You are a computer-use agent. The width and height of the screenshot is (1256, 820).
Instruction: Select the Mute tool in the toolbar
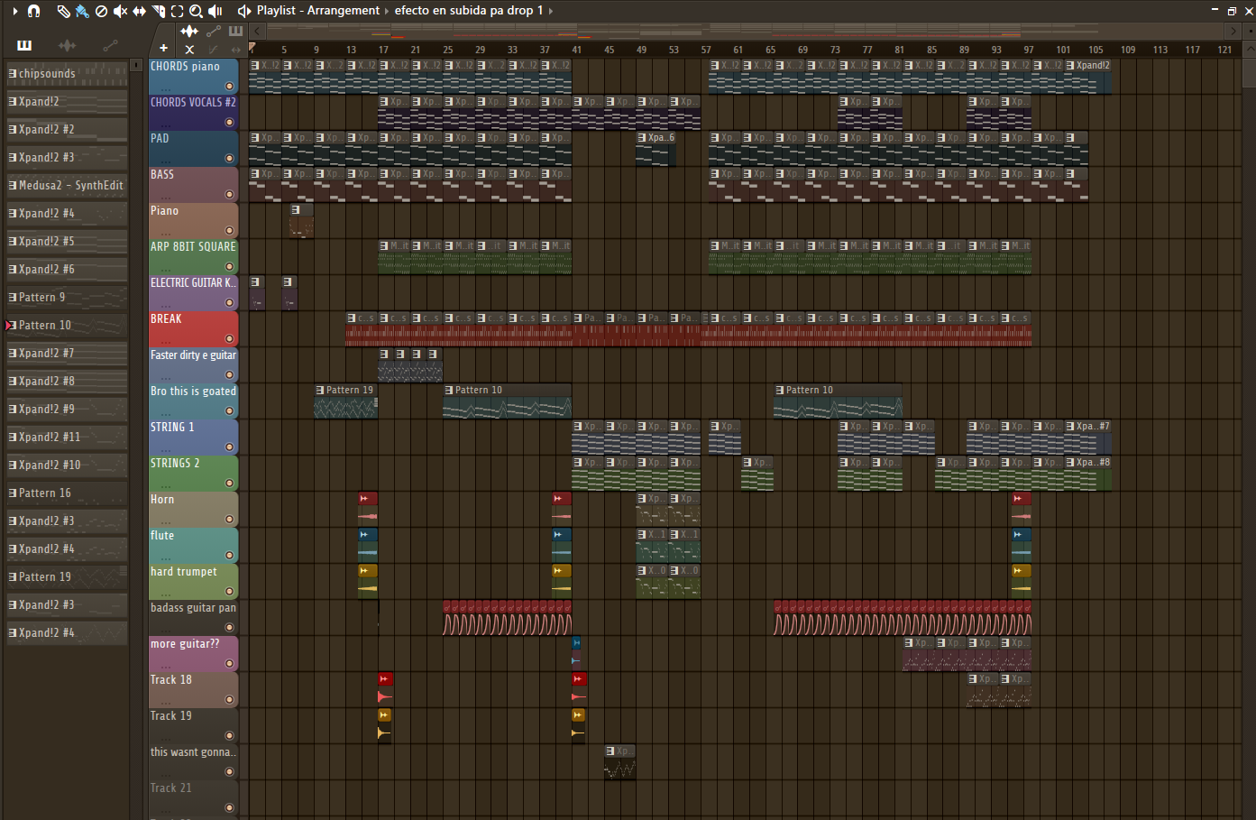(x=119, y=12)
